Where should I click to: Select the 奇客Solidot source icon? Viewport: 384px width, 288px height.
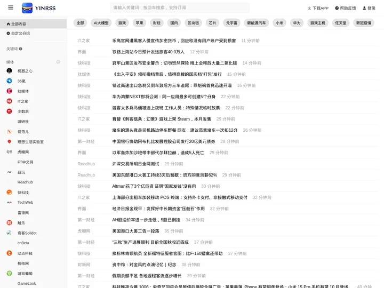click(x=9, y=233)
